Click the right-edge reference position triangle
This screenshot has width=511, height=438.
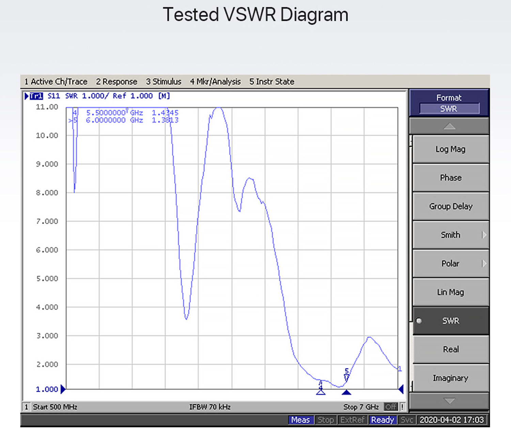(x=401, y=389)
